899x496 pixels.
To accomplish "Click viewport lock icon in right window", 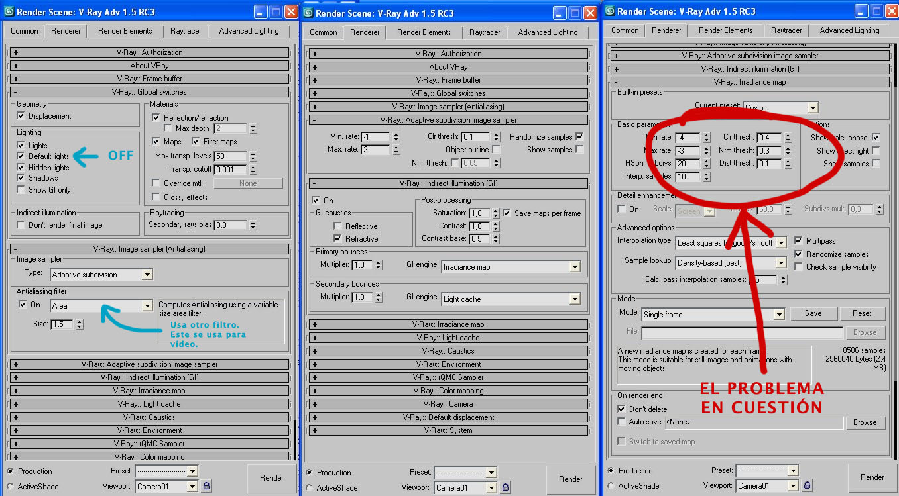I will pyautogui.click(x=807, y=486).
